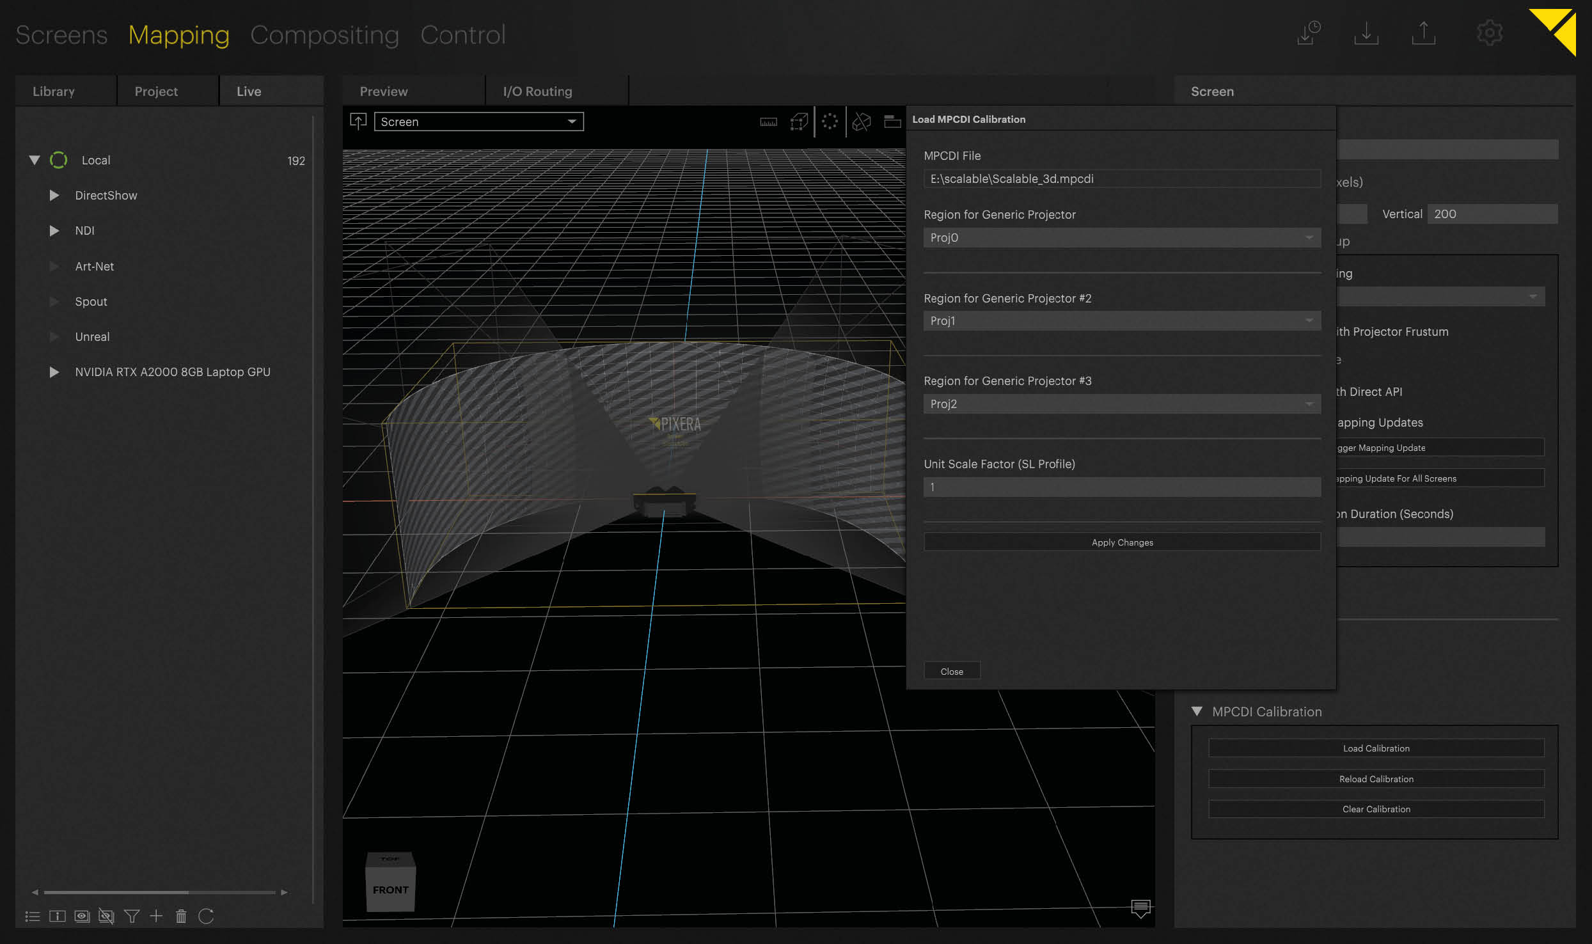Click the ruler measurement icon in viewport toolbar
Screen dimensions: 1592x944
[768, 122]
